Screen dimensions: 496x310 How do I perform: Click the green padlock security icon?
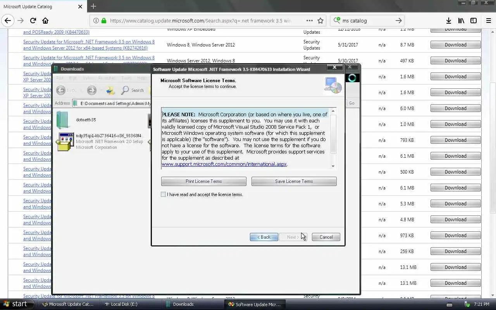pyautogui.click(x=104, y=21)
